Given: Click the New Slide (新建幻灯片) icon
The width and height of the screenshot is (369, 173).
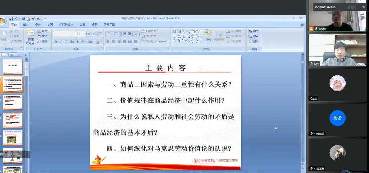Looking at the screenshot, I should coord(31,34).
